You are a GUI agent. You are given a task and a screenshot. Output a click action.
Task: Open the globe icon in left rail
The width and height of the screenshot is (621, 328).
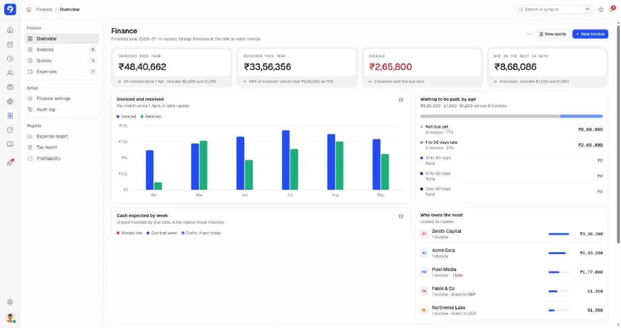[x=10, y=101]
